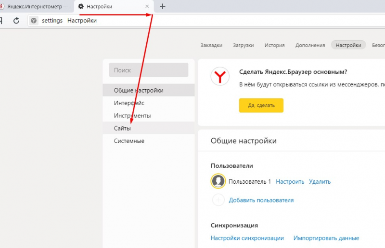Click the page reload icon

coord(16,21)
